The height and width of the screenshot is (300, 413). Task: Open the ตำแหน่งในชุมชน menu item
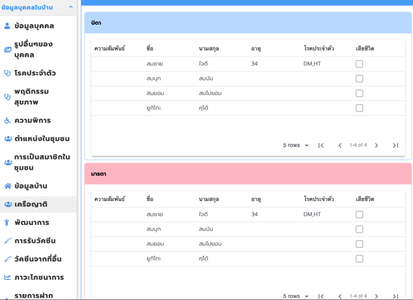click(42, 138)
